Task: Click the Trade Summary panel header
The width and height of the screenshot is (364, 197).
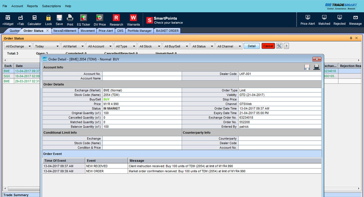Action: click(21, 195)
